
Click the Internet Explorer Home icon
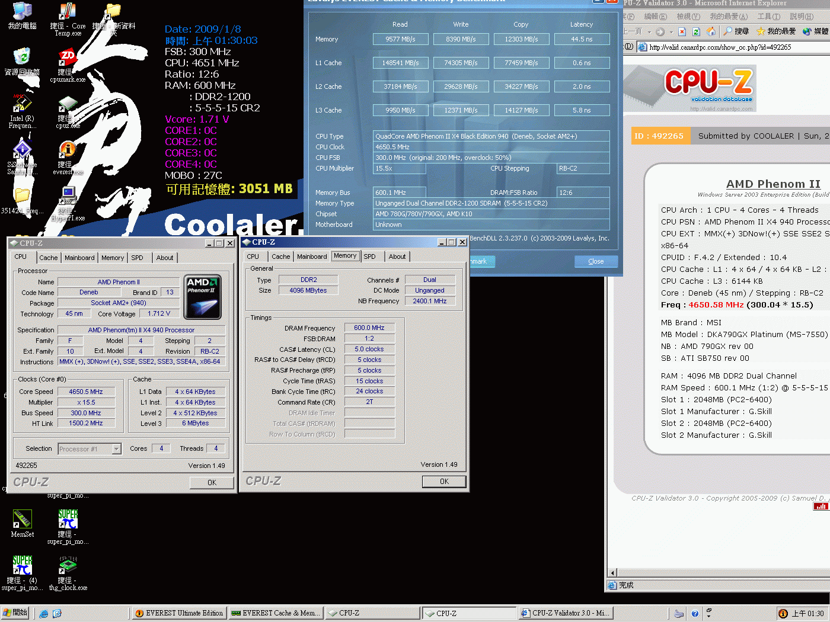pos(711,31)
